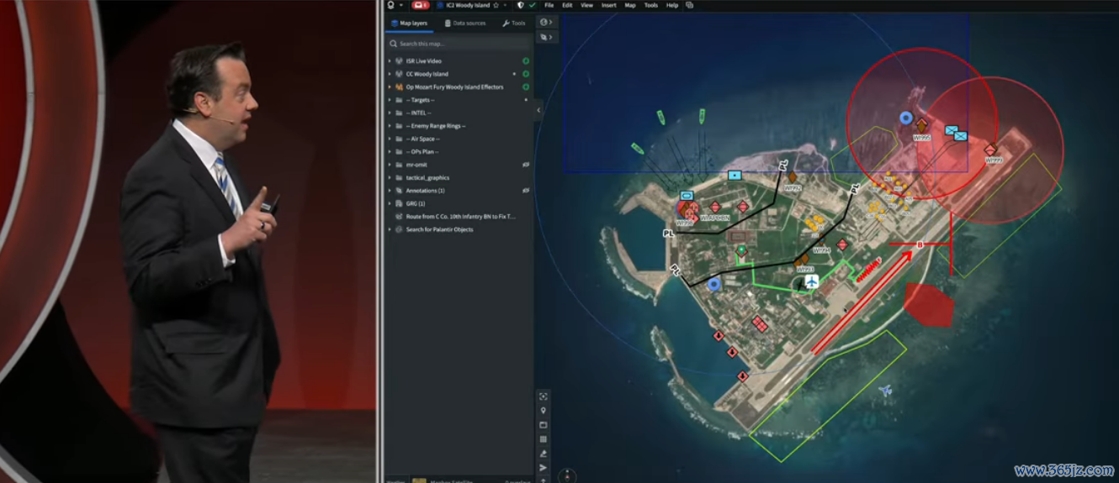Click the Search this map field
The image size is (1119, 483).
tap(459, 44)
